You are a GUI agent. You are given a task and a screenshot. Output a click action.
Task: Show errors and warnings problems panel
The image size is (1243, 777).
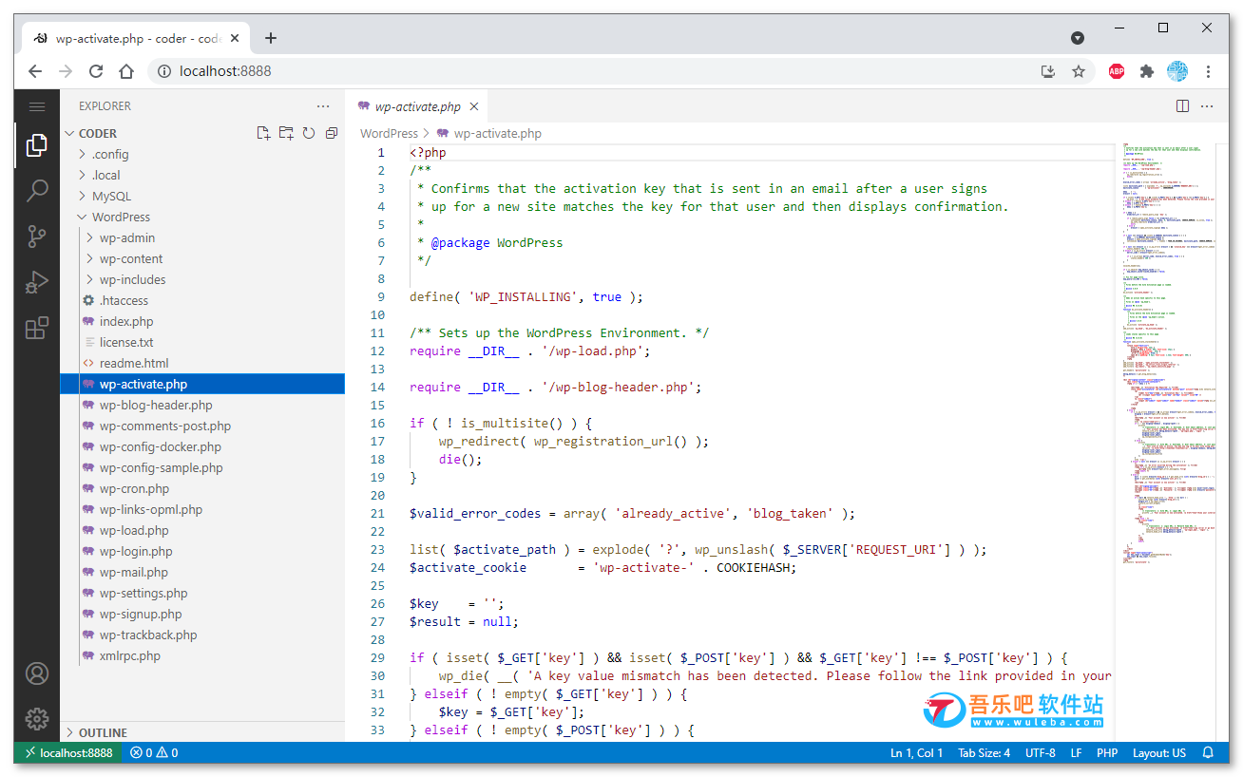click(x=154, y=753)
